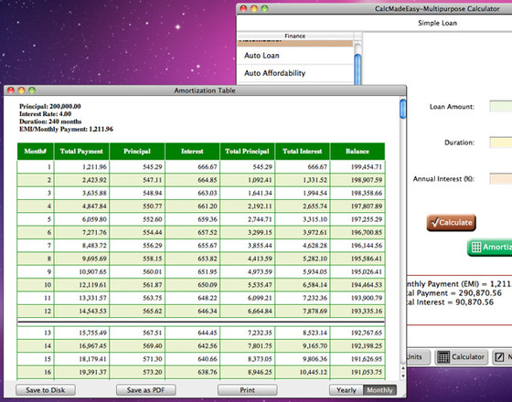Viewport: 512px width, 402px height.
Task: Save the amortization table to disk
Action: 46,390
